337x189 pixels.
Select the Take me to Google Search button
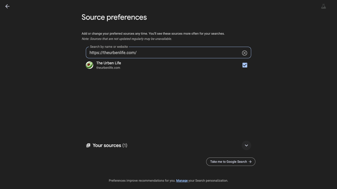tap(230, 162)
